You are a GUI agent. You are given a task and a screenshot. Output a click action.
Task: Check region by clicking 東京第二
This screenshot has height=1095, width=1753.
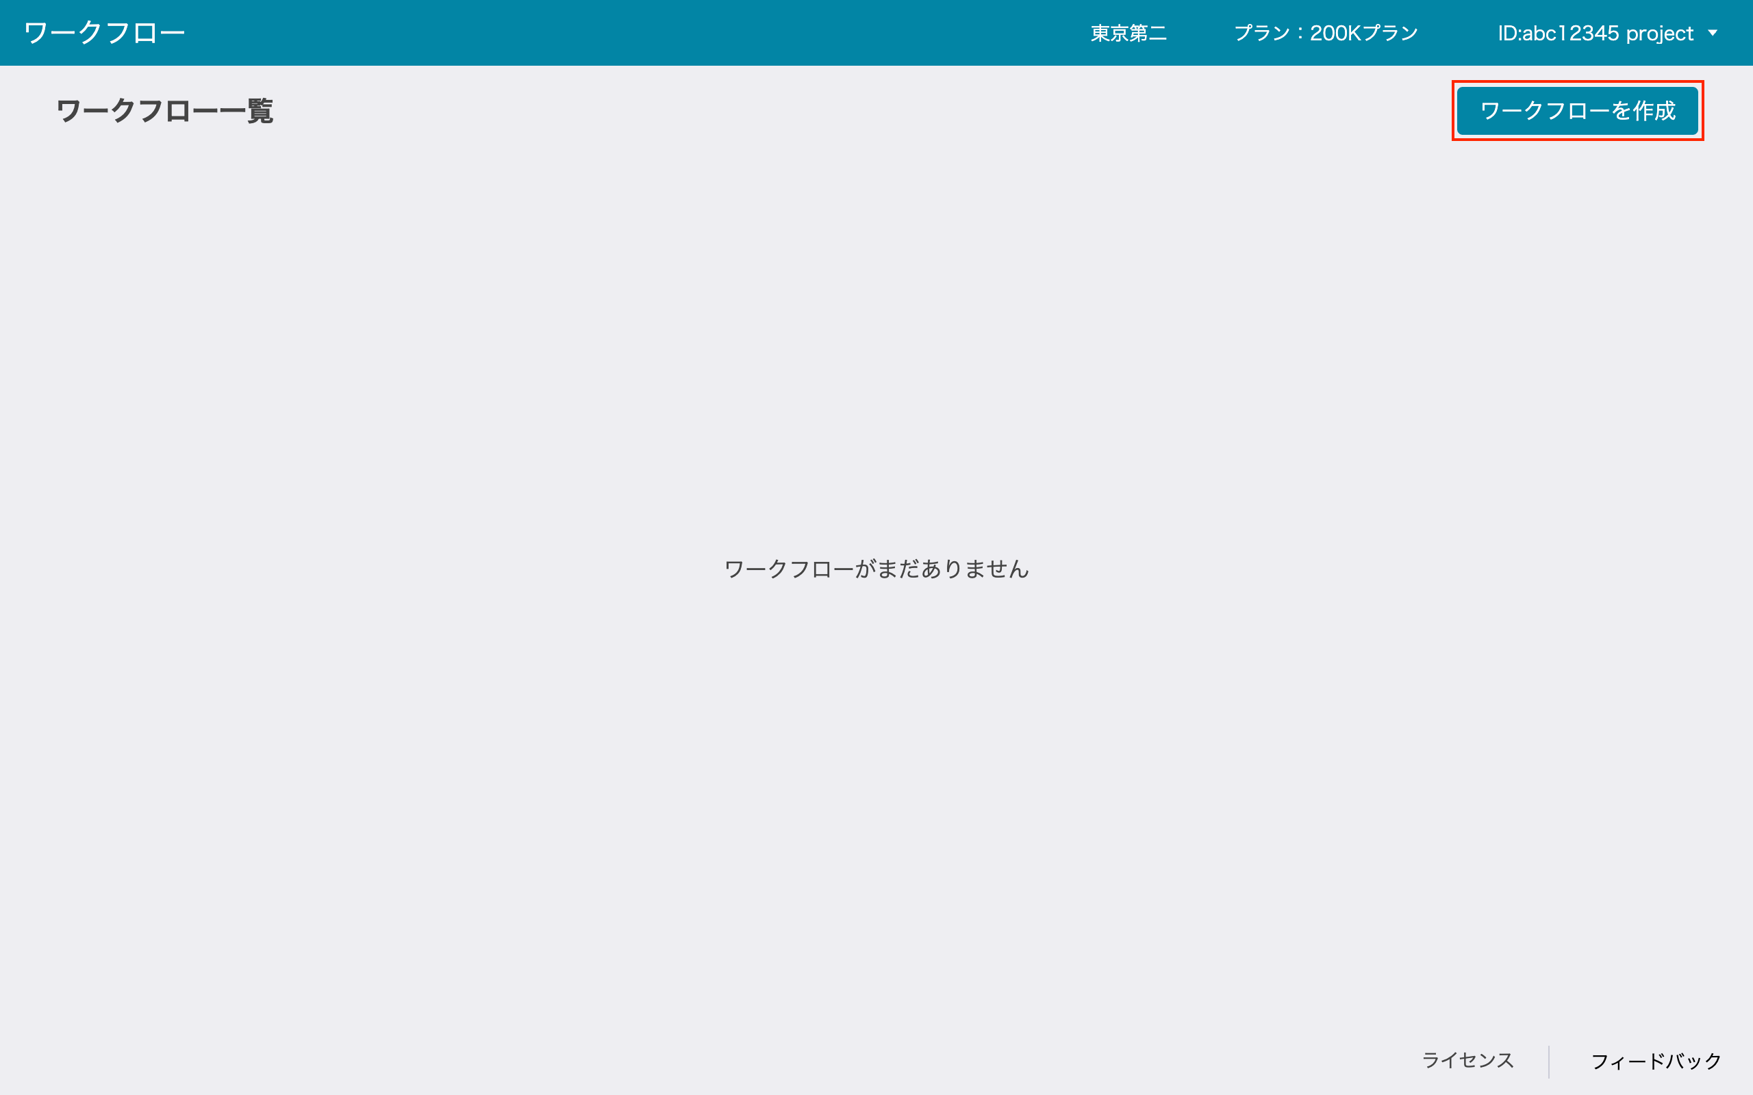[1128, 33]
